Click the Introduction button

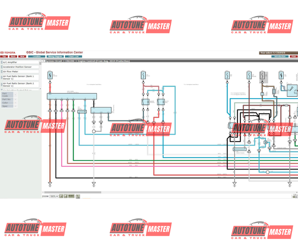pos(280,57)
